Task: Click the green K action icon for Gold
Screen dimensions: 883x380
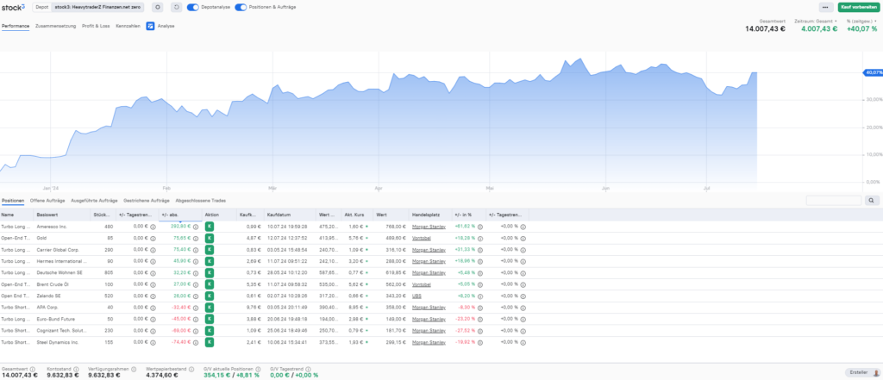Action: tap(209, 238)
